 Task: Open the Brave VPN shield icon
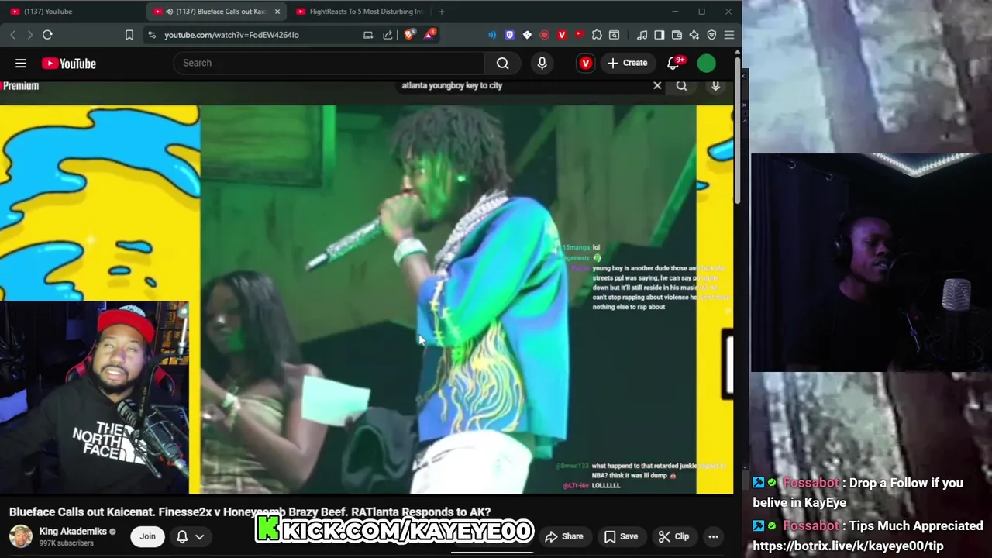[711, 35]
